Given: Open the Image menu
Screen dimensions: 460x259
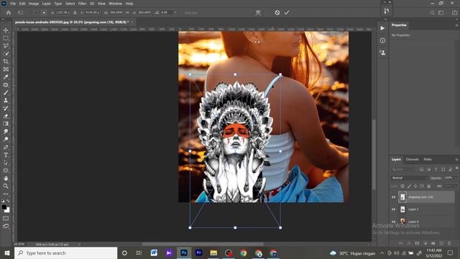Looking at the screenshot, I should click(34, 4).
